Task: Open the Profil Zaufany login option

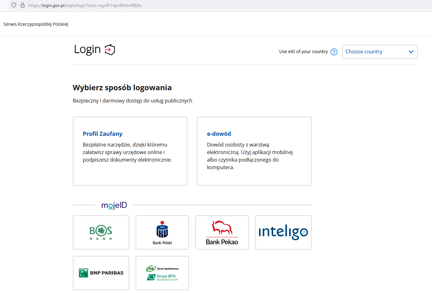Action: [102, 134]
